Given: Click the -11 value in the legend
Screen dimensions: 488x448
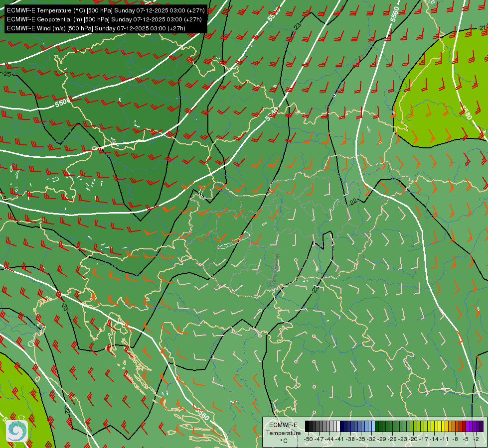Looking at the screenshot, I should pyautogui.click(x=445, y=439).
